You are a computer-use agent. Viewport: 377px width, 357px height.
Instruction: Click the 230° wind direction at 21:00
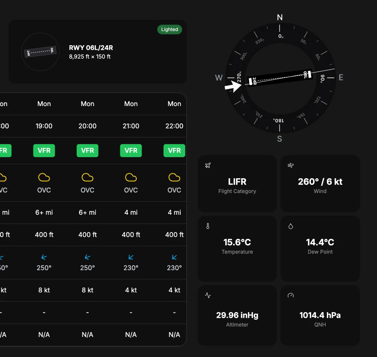tap(131, 268)
